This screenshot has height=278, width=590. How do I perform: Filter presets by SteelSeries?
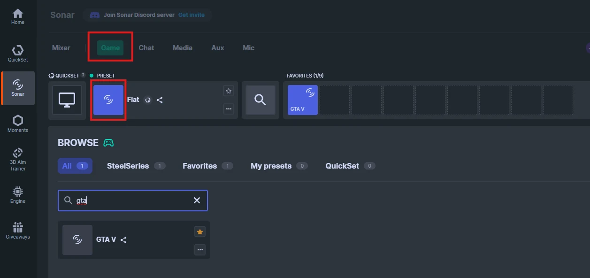[x=136, y=166]
